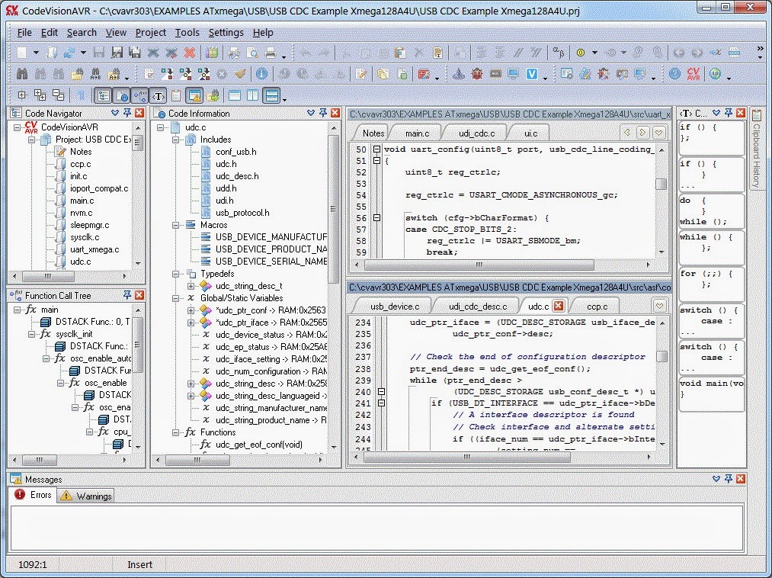Click the upper editor horizontal scrollbar thumb
Screen dimensions: 772x578
[x=479, y=265]
